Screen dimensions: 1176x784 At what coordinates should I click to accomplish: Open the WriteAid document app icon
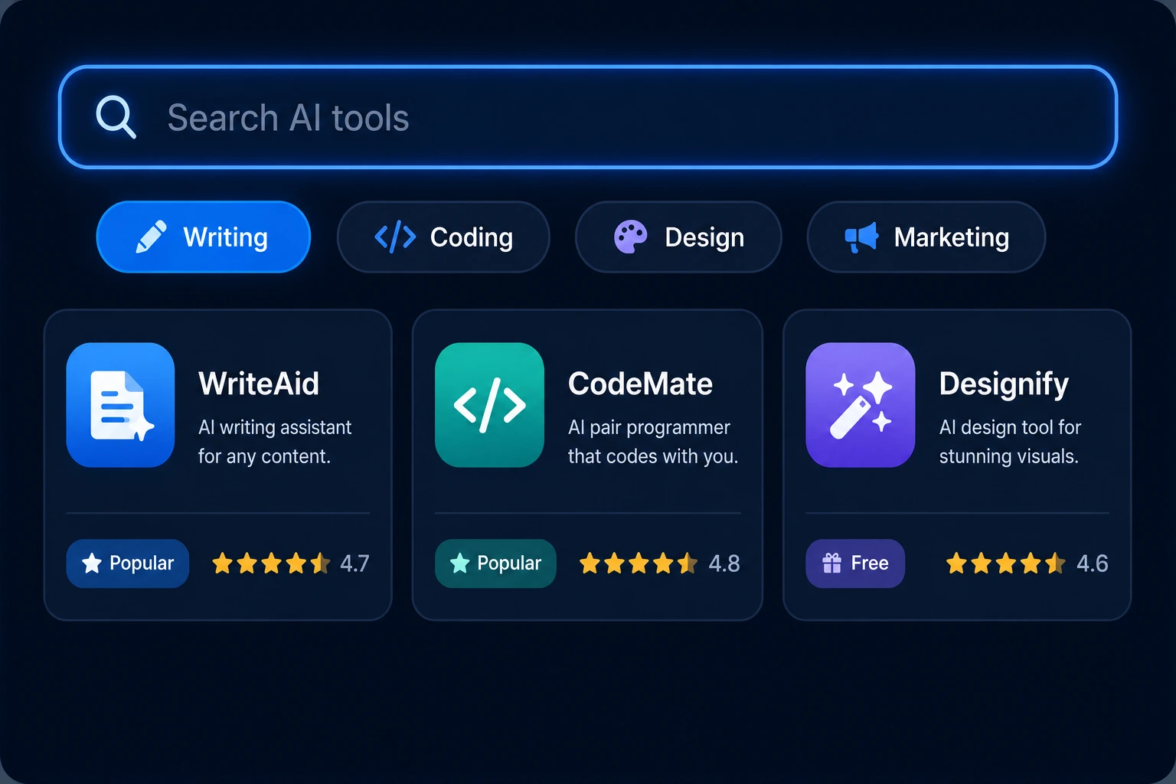coord(120,405)
